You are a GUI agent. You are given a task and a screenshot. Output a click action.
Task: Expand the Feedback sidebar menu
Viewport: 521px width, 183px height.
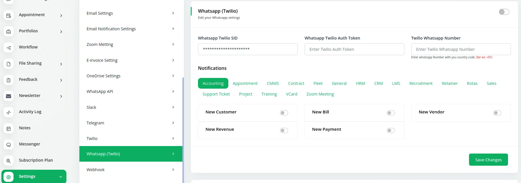(x=61, y=80)
